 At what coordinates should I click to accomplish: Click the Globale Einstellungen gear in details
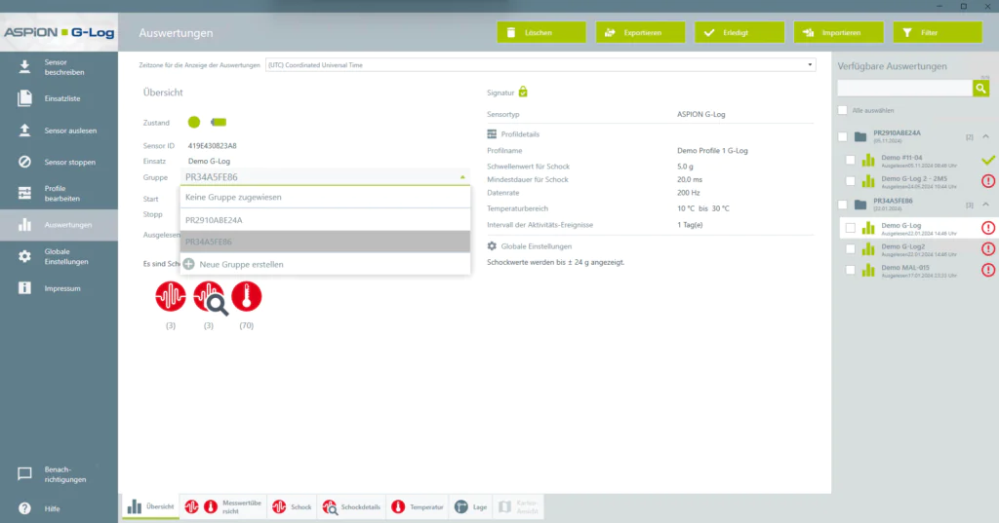[492, 246]
